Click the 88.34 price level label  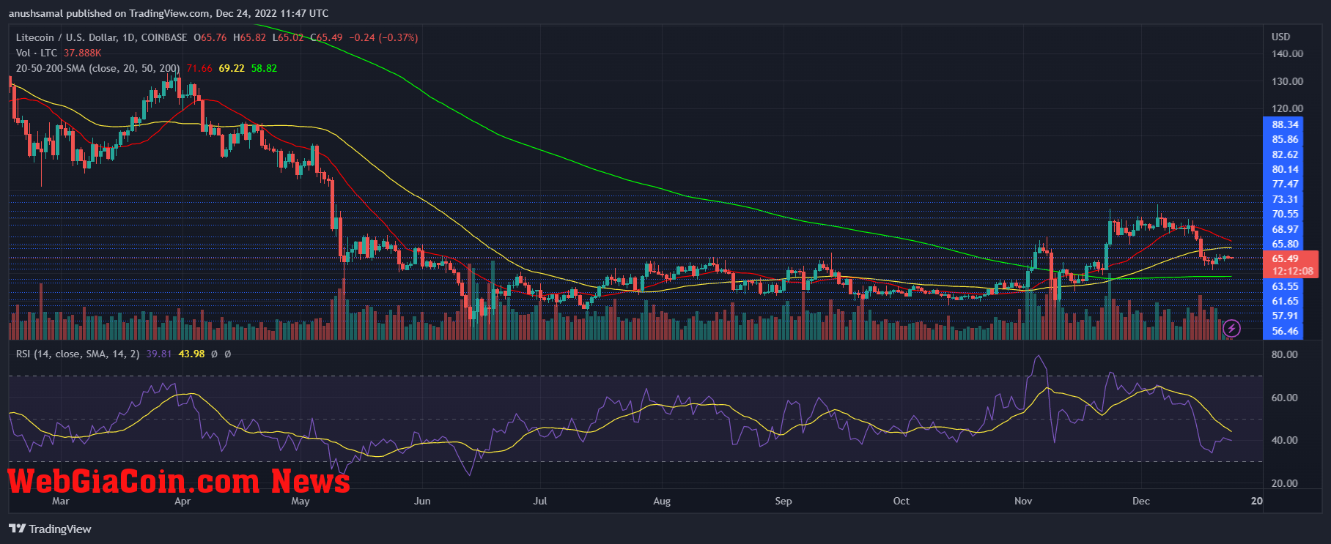tap(1285, 124)
